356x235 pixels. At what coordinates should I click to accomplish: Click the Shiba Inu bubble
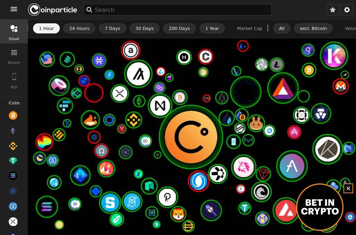178,214
